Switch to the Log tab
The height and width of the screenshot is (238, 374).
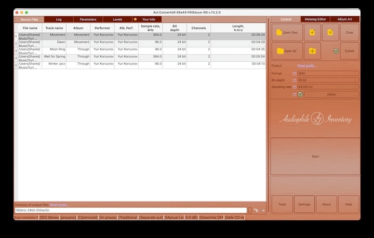59,19
